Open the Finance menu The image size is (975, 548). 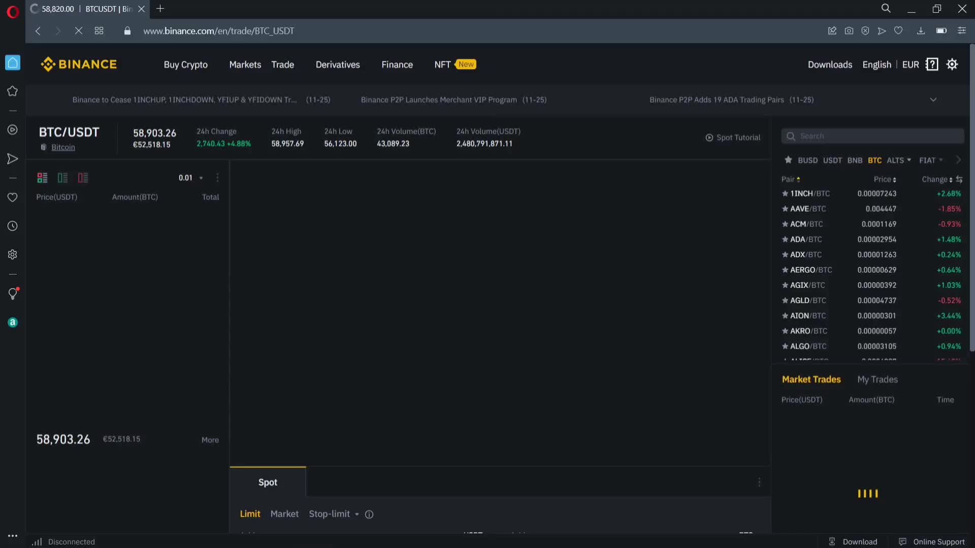tap(397, 64)
